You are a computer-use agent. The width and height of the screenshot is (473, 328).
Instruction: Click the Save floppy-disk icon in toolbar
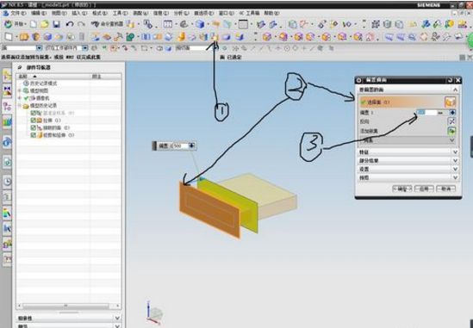point(56,24)
